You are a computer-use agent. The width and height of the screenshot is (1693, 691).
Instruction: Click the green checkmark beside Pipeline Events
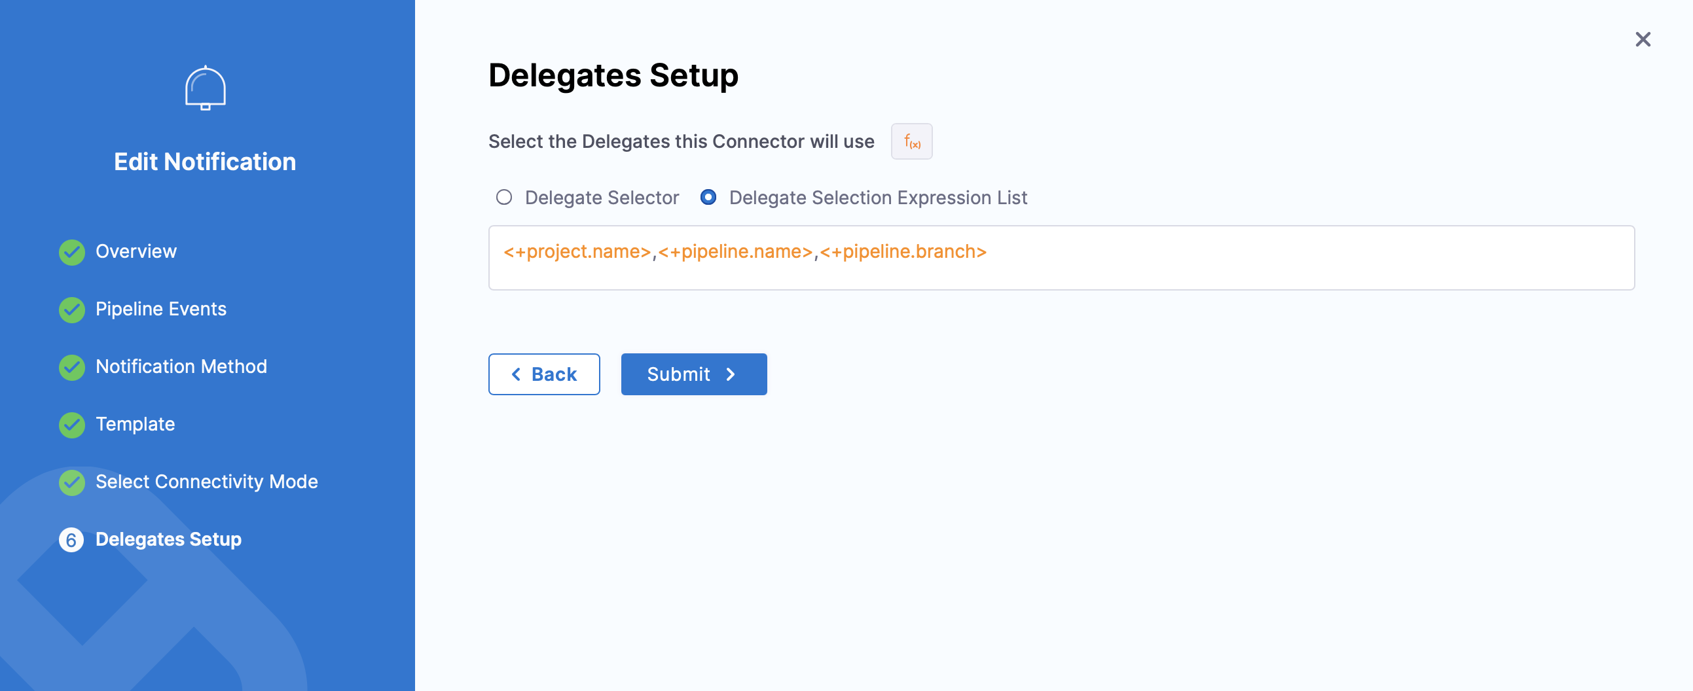[71, 310]
